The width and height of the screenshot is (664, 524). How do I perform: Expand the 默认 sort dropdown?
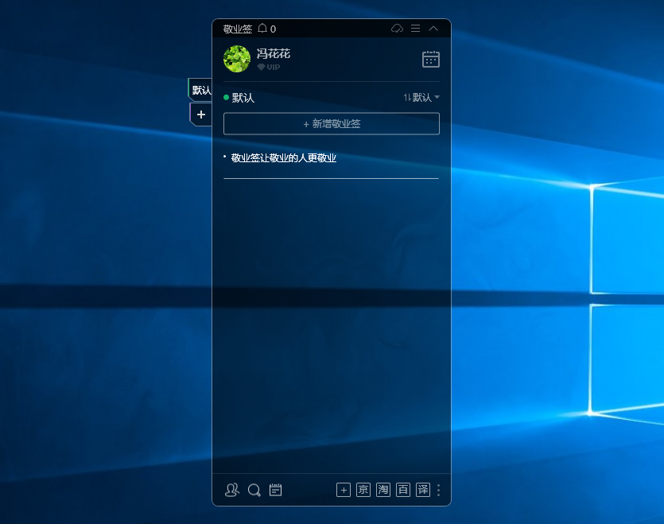[421, 97]
